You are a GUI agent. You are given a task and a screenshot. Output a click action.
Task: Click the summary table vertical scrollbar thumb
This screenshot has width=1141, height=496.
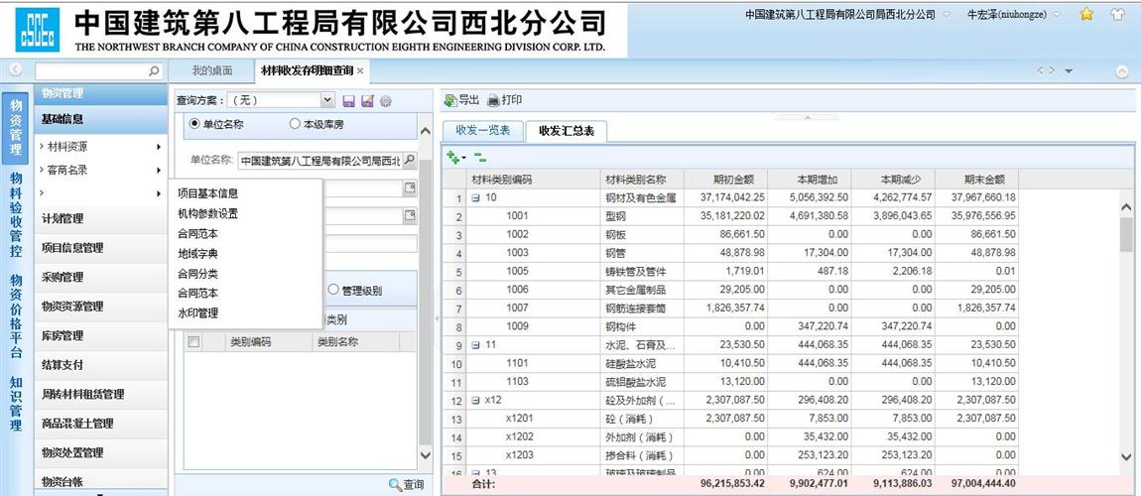click(x=1126, y=234)
